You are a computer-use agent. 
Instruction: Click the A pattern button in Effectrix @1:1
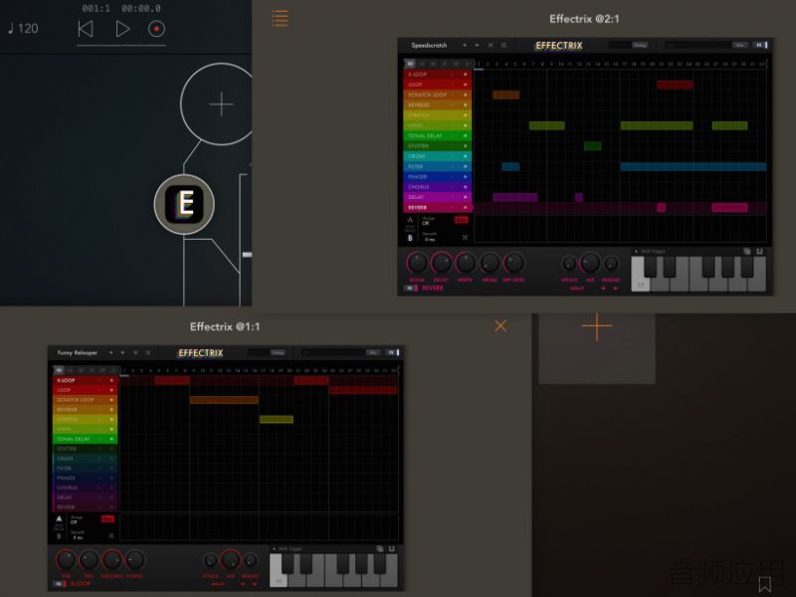coord(59,518)
